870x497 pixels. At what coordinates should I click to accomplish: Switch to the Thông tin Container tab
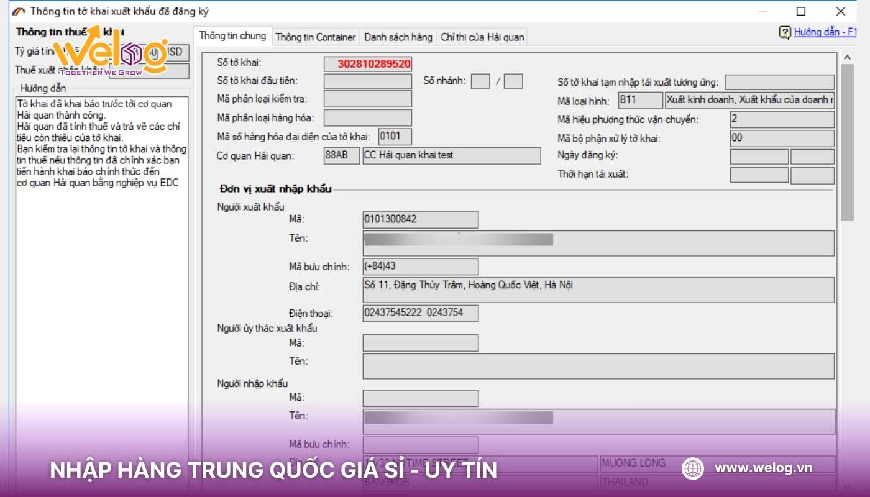(x=315, y=37)
